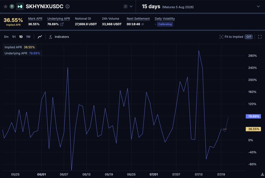The image size is (265, 178).
Task: Click the Notional OI 27,669.9 USDT value
Action: pyautogui.click(x=86, y=24)
